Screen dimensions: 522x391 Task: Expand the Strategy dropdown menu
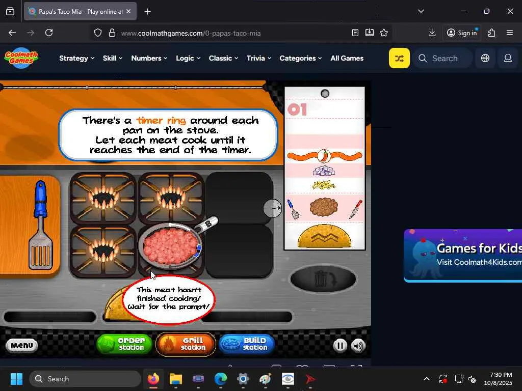click(x=76, y=58)
